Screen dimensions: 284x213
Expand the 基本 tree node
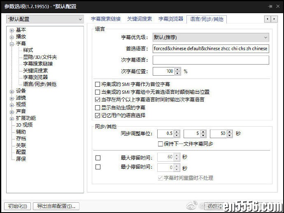[12, 30]
